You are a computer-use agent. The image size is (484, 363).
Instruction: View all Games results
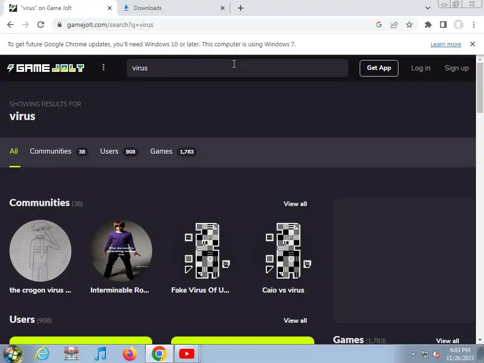[x=447, y=341]
